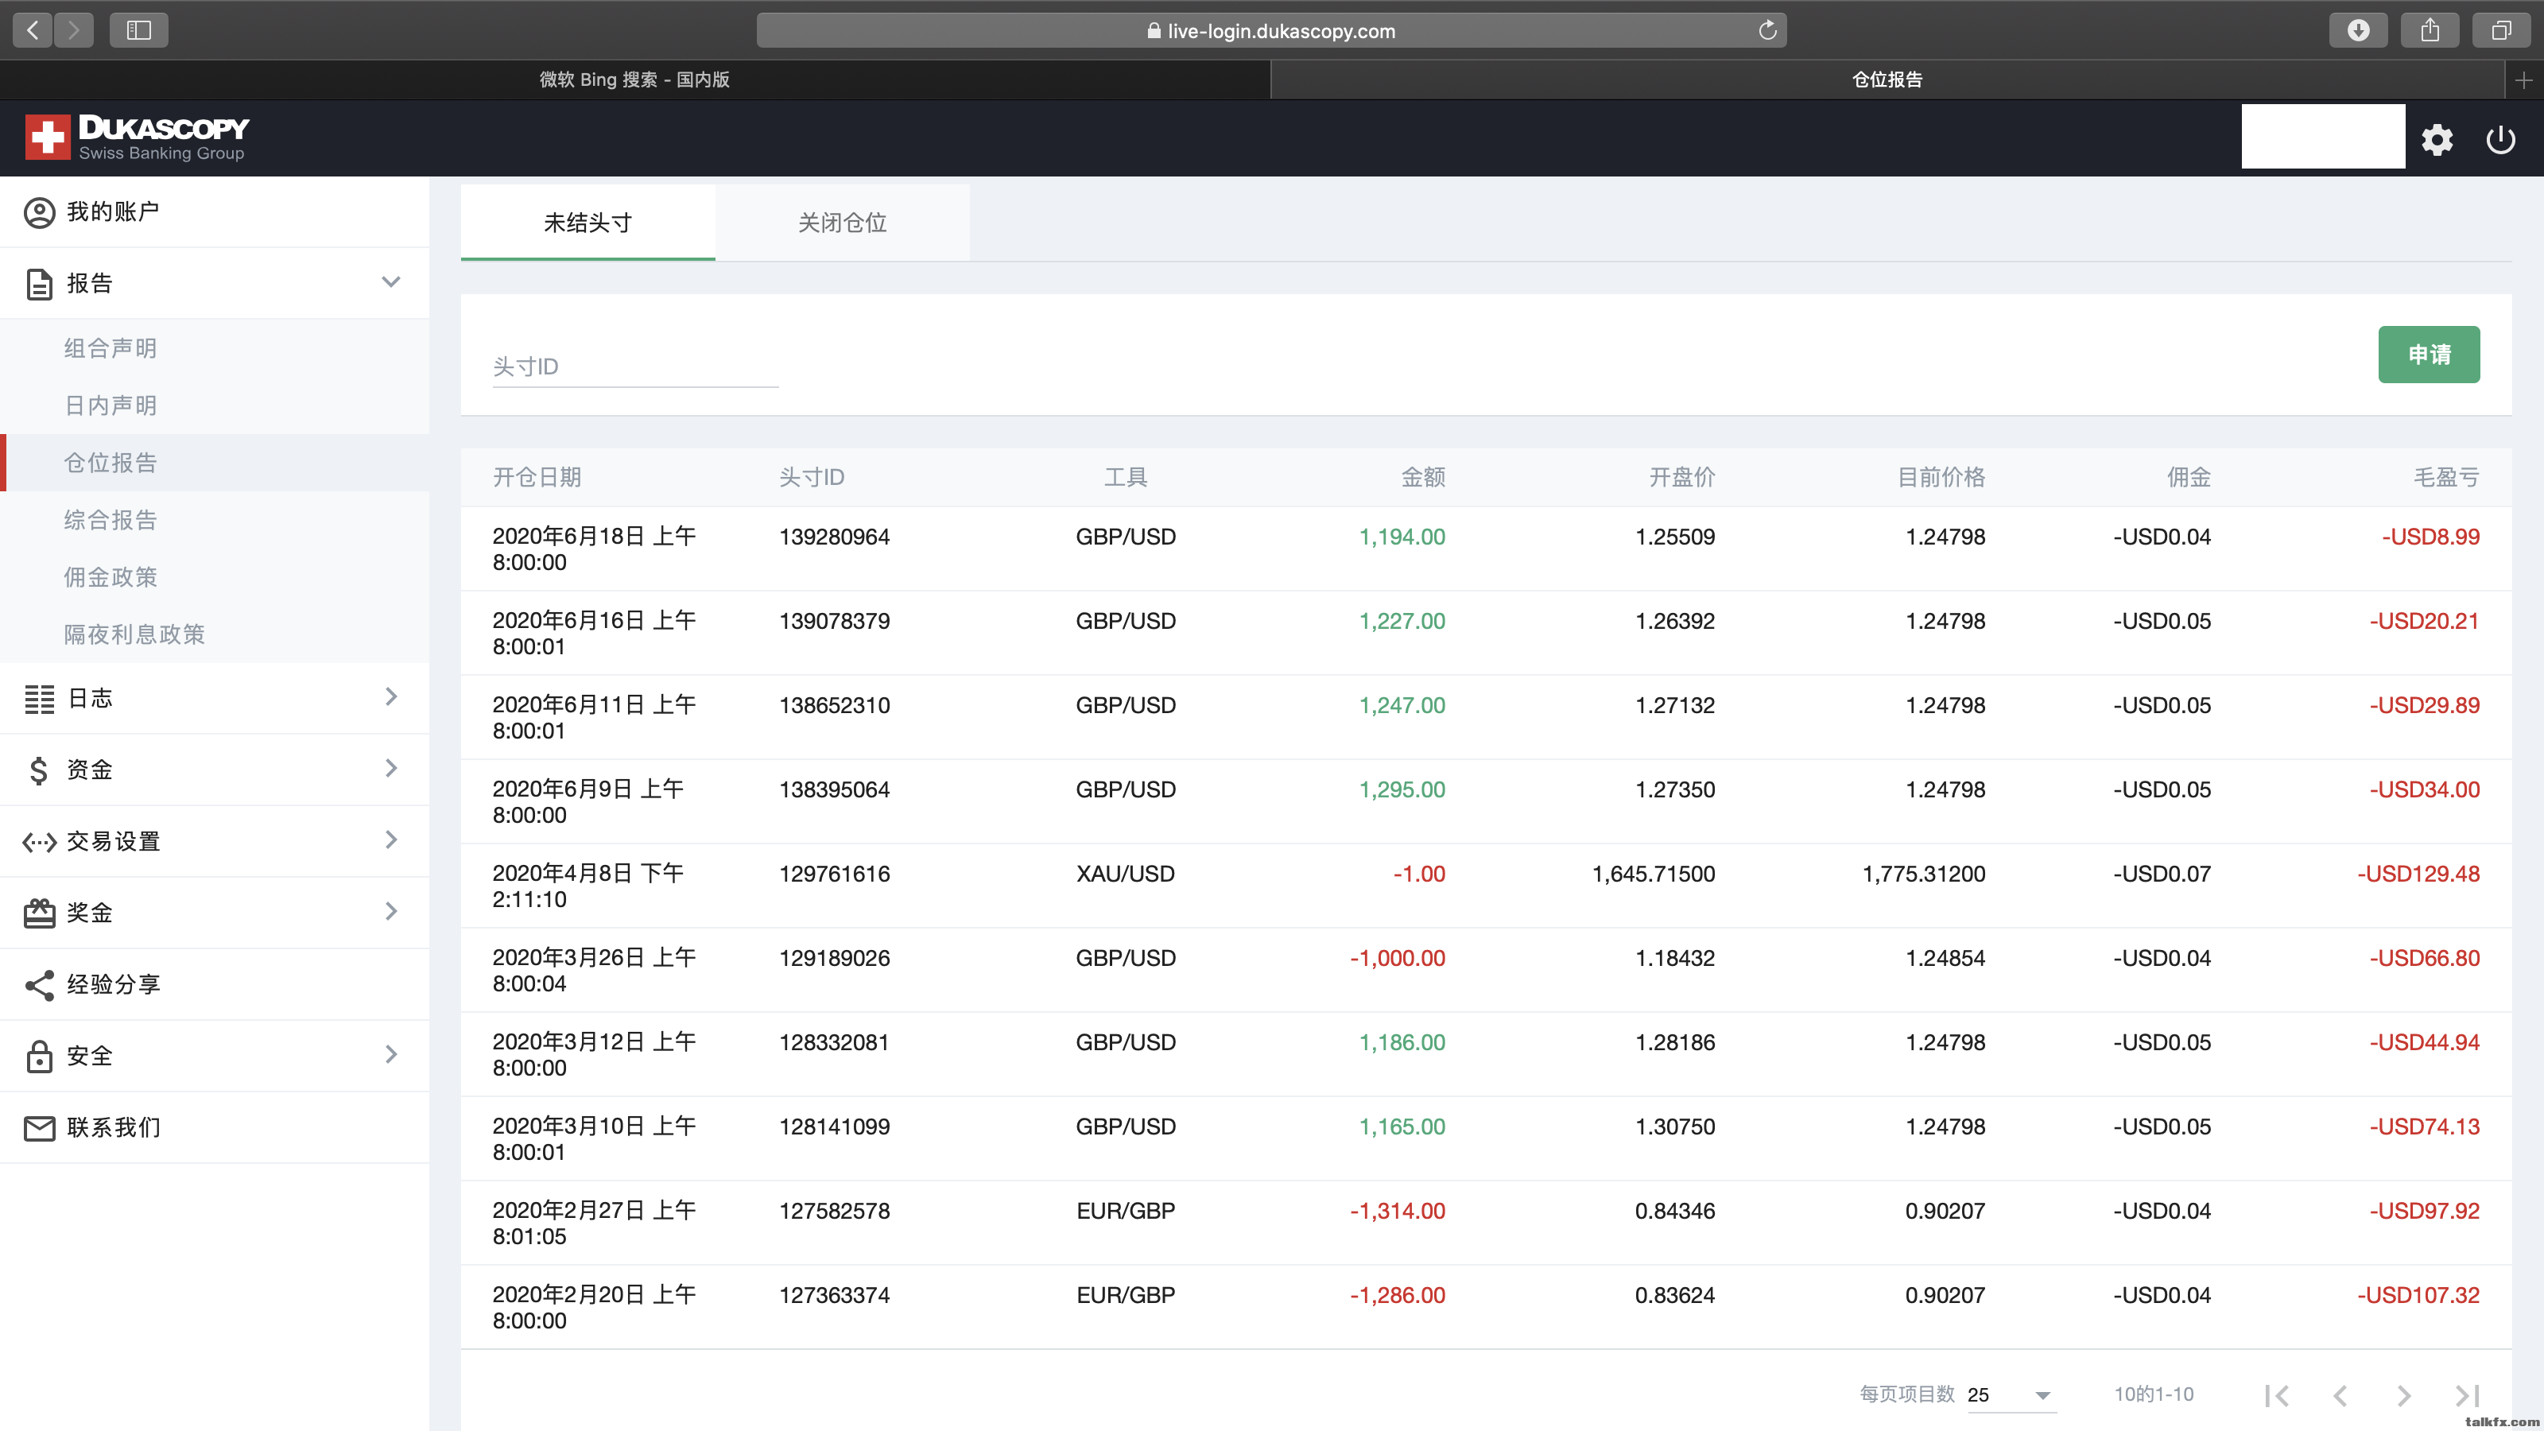Expand the 交易设置 menu chevron
The height and width of the screenshot is (1431, 2544).
[x=391, y=840]
